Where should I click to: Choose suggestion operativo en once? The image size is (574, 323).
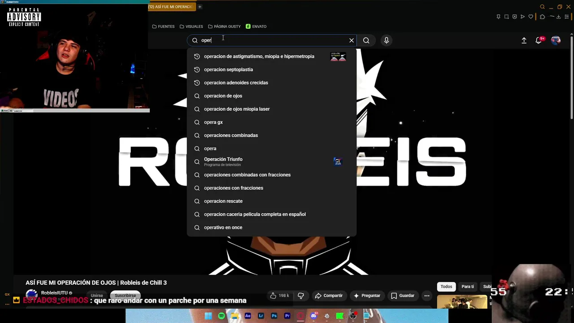271,227
